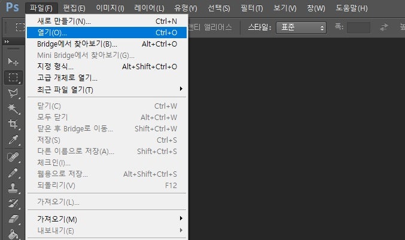The height and width of the screenshot is (240, 405).
Task: Choose Bridge에서 찾아보기(B)... entry
Action: [x=106, y=44]
